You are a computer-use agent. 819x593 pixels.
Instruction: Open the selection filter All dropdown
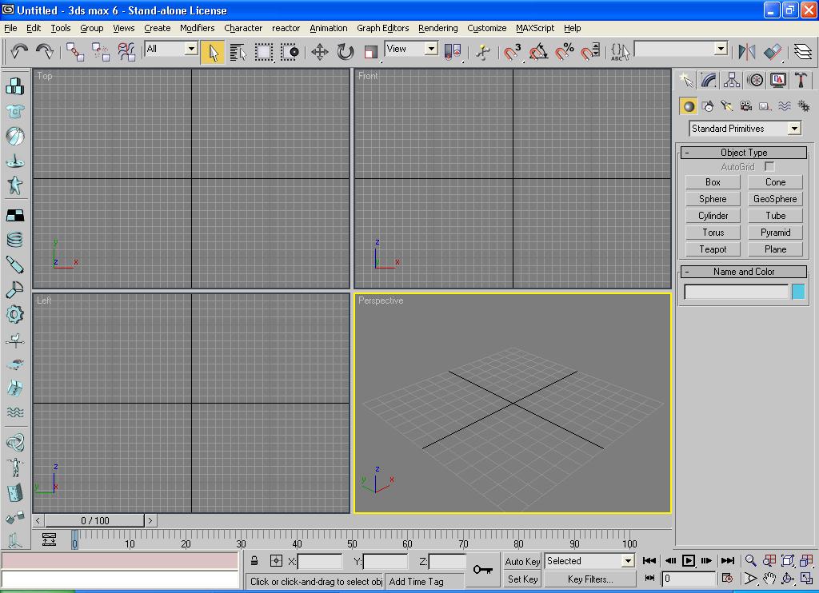click(x=191, y=49)
